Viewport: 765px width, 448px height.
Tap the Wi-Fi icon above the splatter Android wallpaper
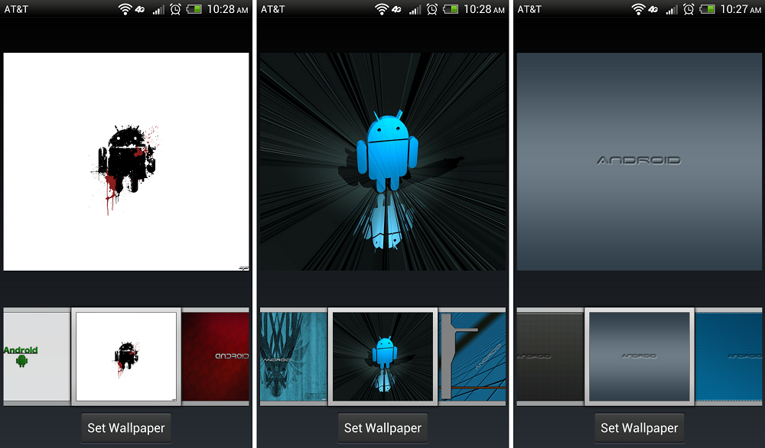tap(125, 9)
